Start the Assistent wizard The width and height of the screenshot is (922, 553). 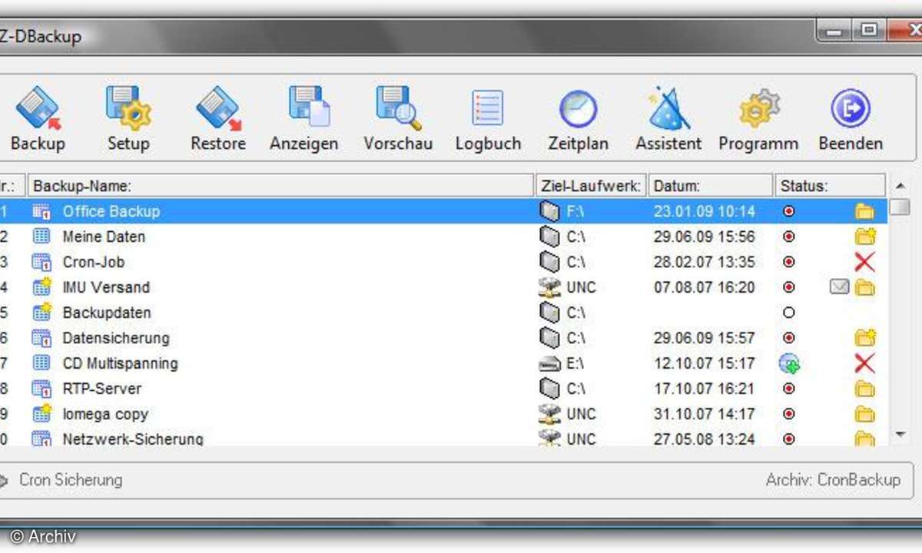point(668,119)
